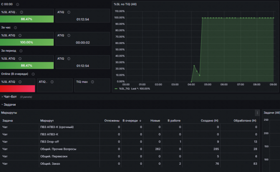
Task: Click info icon beside За час label
Action: (x=15, y=28)
